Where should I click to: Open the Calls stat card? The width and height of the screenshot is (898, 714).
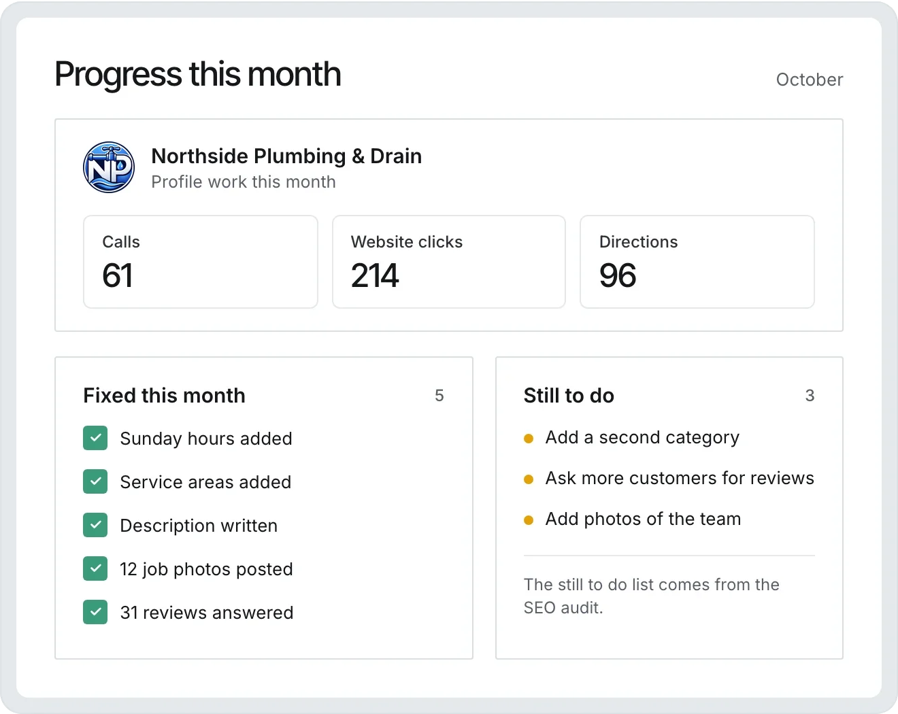point(201,262)
